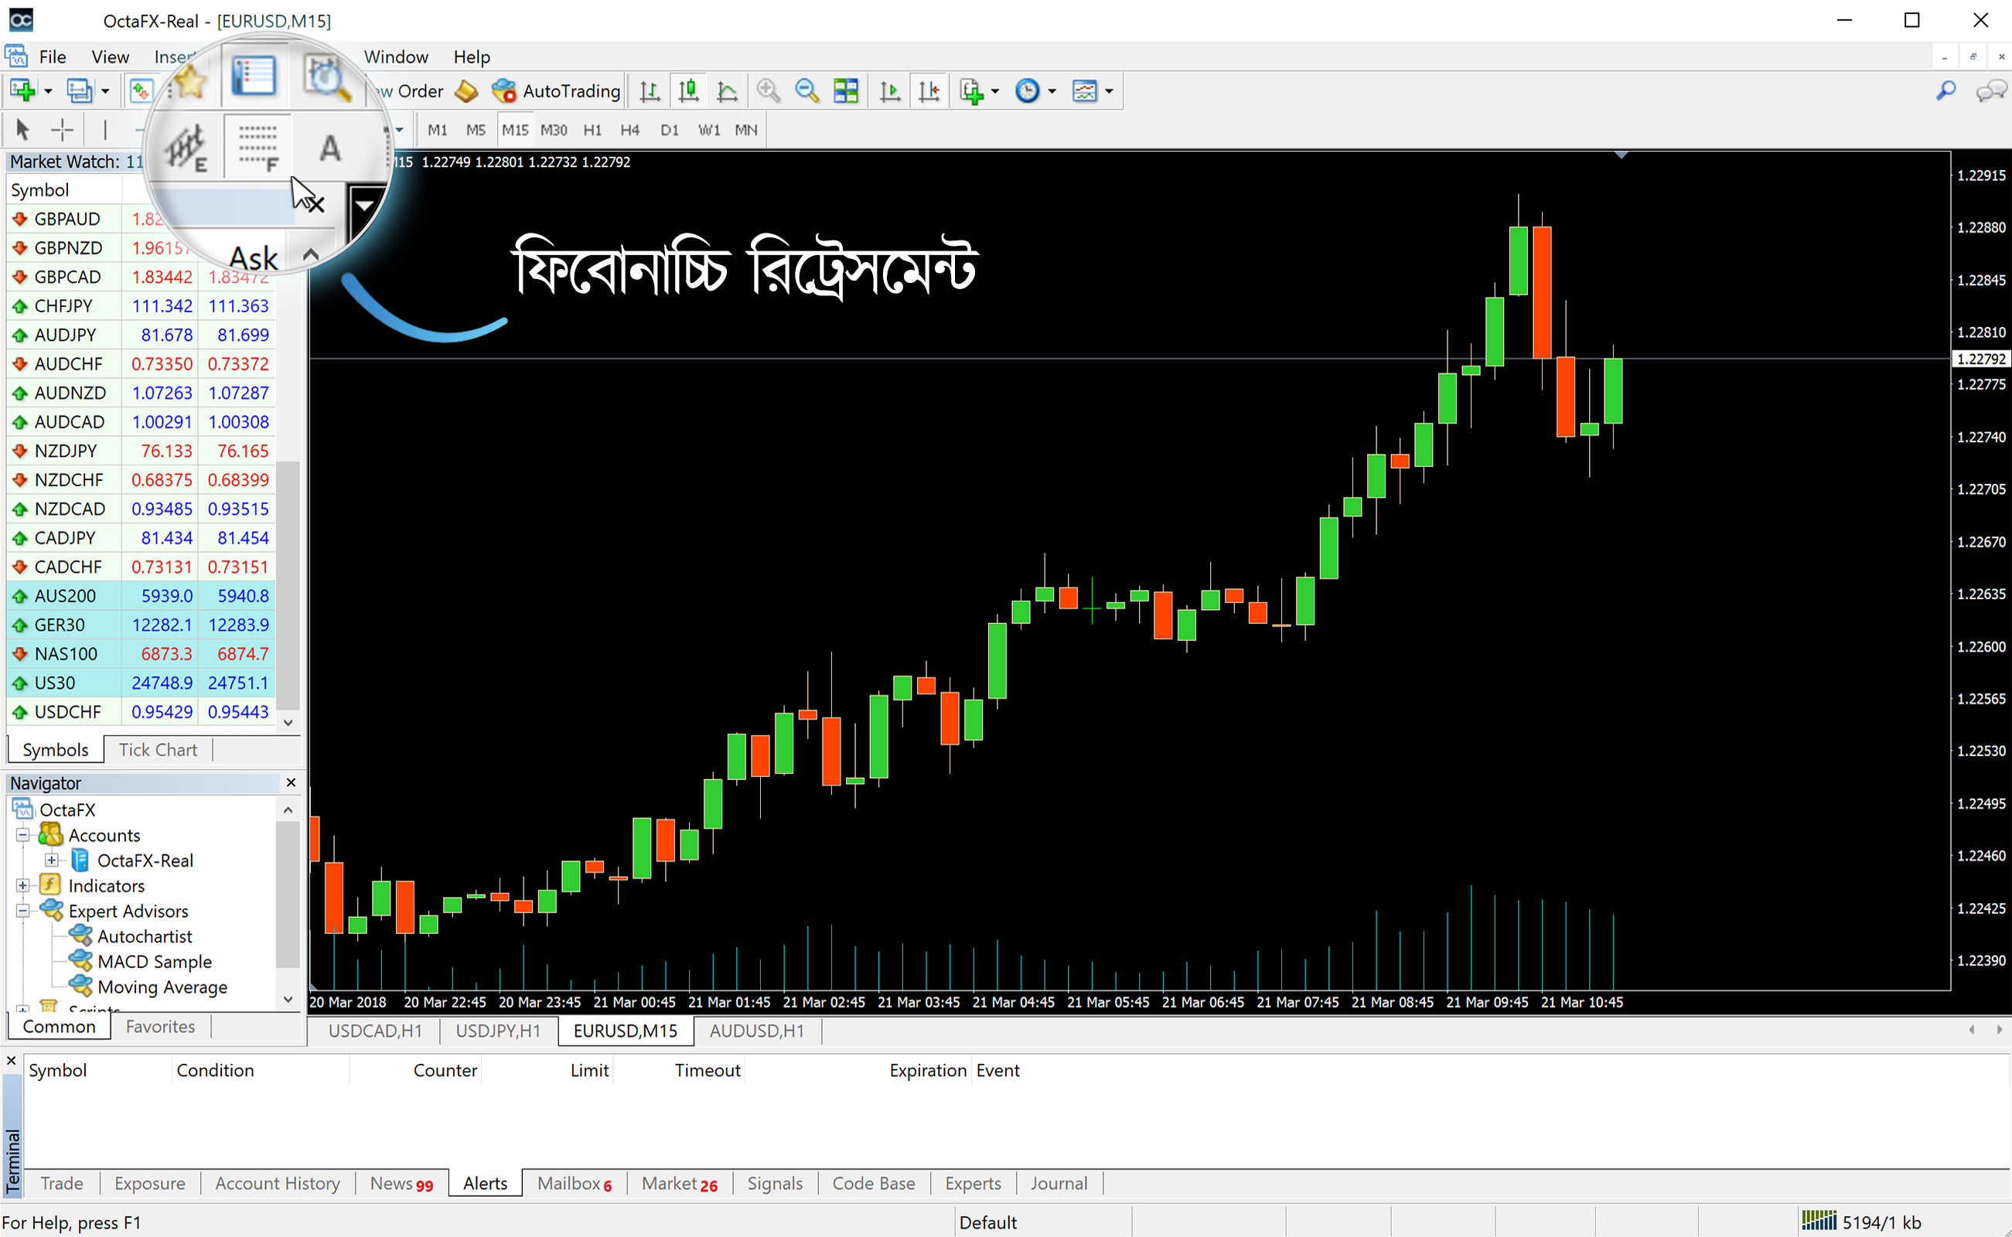
Task: Switch timeframe to H1
Action: click(592, 129)
